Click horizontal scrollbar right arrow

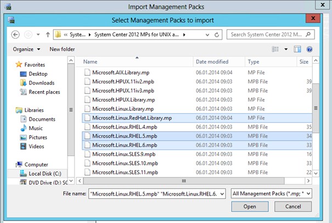308,181
